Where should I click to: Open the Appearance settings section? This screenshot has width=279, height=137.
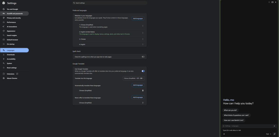point(11,31)
